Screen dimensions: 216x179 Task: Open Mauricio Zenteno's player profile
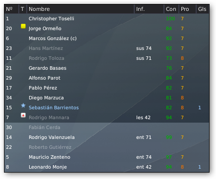pyautogui.click(x=50, y=157)
